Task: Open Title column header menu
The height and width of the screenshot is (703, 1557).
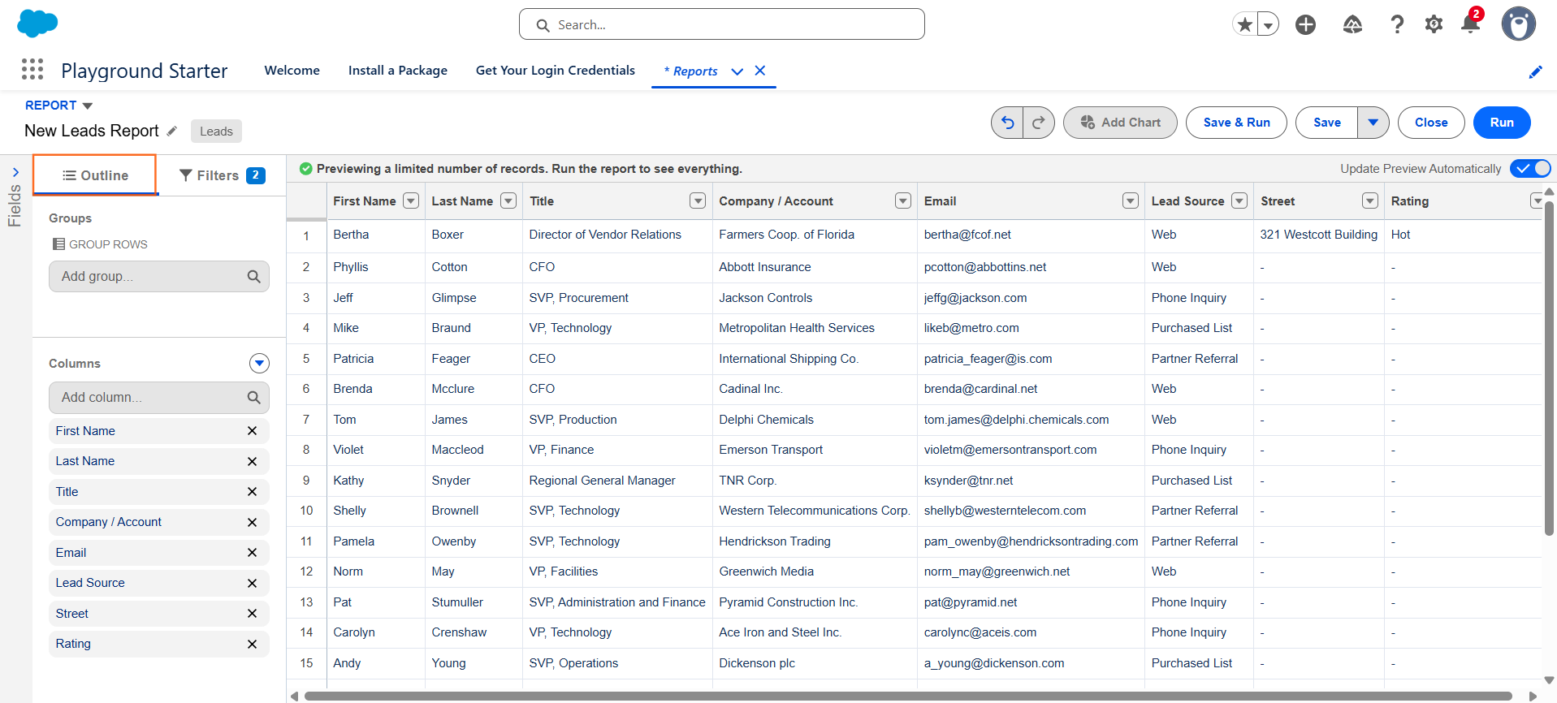Action: point(698,201)
